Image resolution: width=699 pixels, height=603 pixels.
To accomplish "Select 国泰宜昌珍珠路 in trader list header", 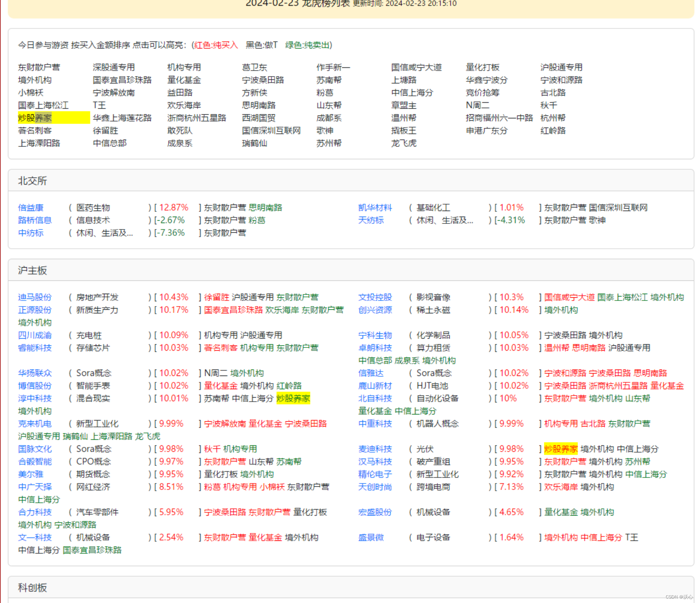I will [122, 80].
